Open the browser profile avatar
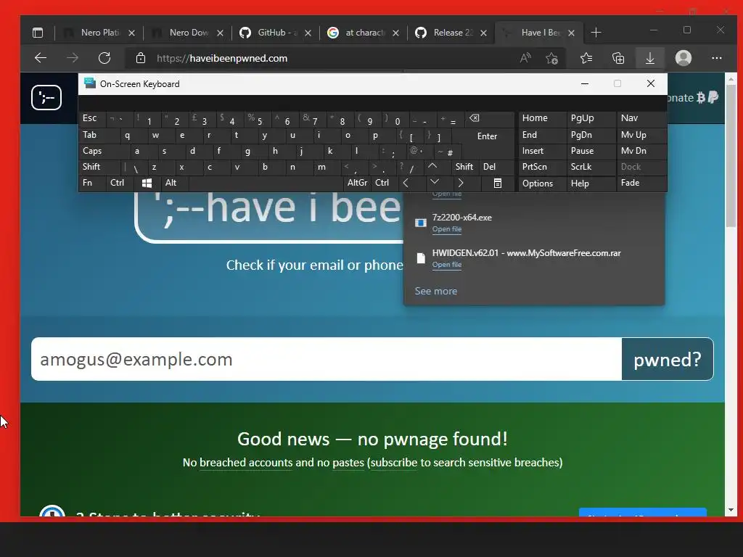Screen dimensions: 743x557 pos(683,58)
